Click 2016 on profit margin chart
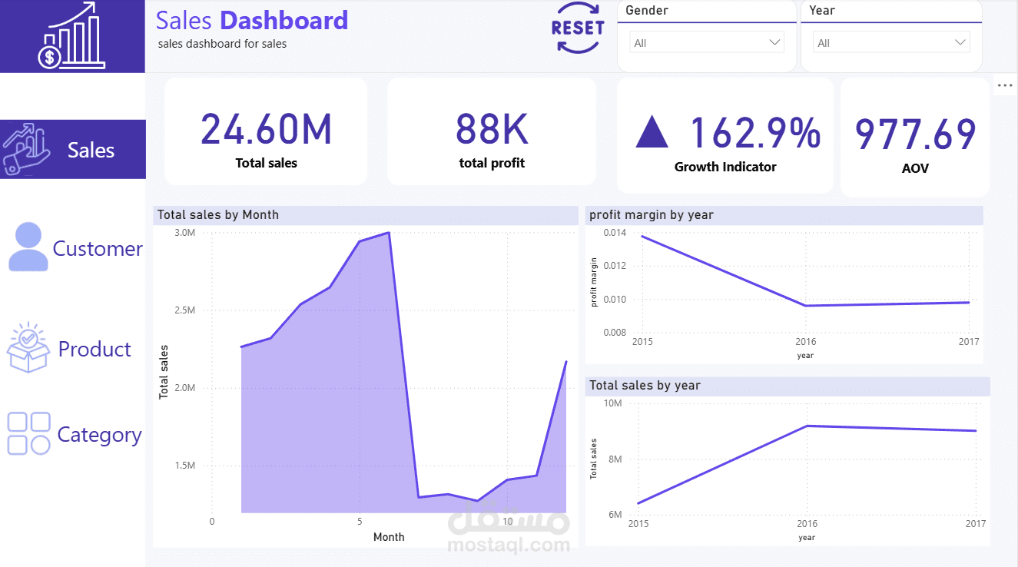Viewport: 1018px width, 567px height. 806,342
